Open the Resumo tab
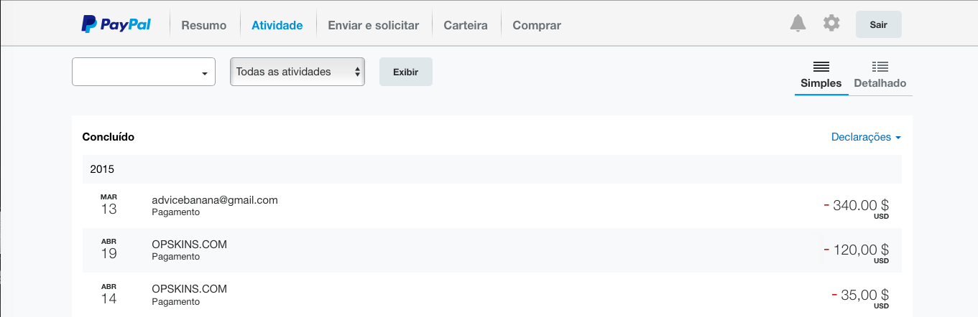Screen dimensions: 978x317 click(x=203, y=25)
